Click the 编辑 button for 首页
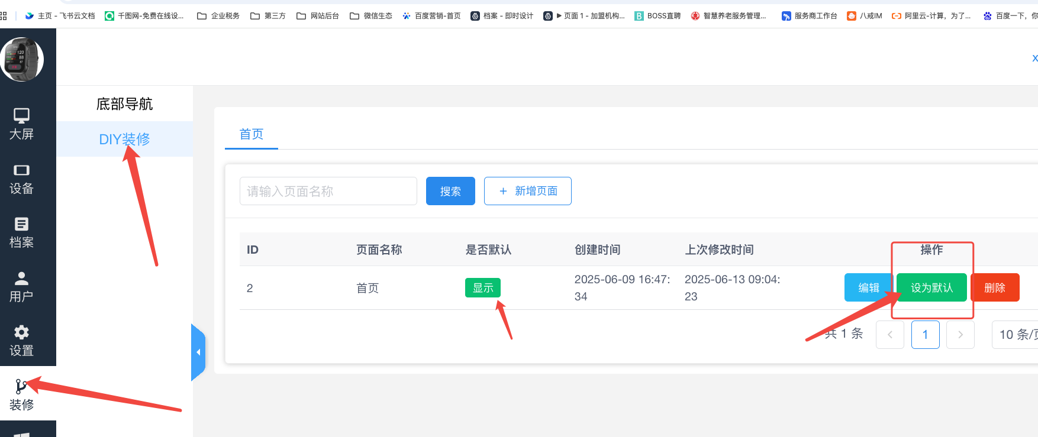This screenshot has width=1038, height=437. (868, 287)
